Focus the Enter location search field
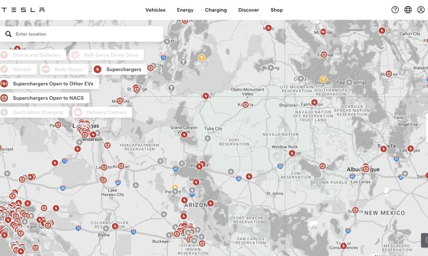The image size is (428, 256). coord(82,34)
